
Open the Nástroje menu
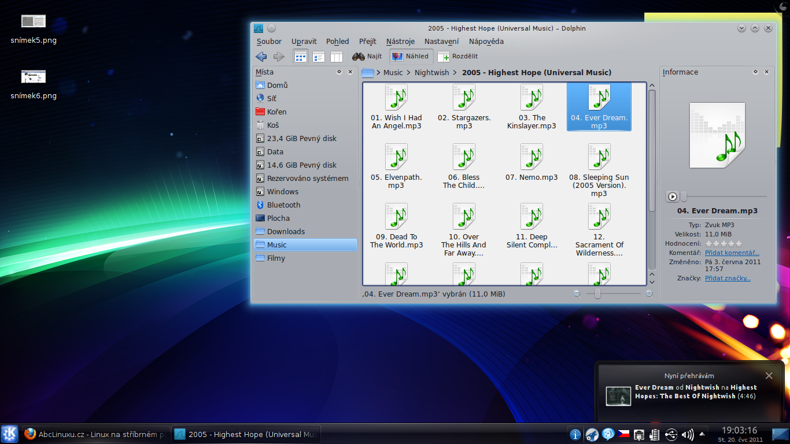[400, 41]
